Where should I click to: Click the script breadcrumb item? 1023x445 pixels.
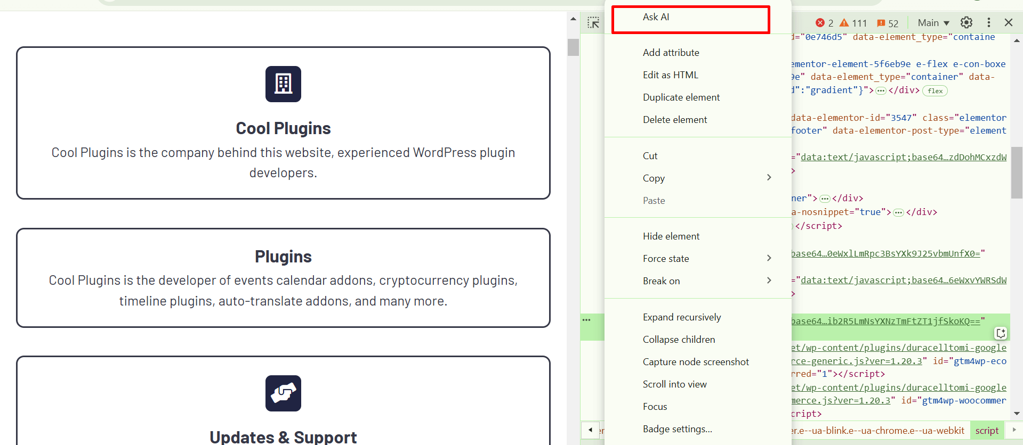[x=987, y=431]
